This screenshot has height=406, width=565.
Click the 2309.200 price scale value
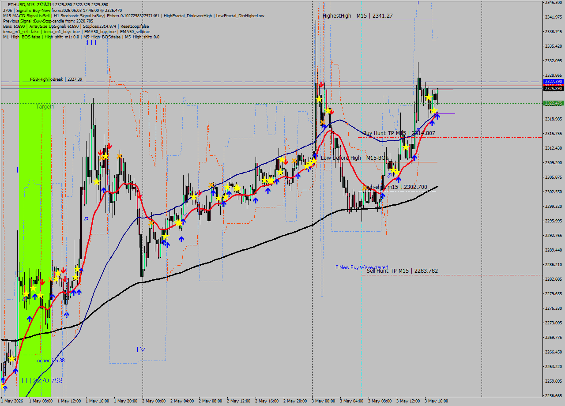[x=554, y=163]
